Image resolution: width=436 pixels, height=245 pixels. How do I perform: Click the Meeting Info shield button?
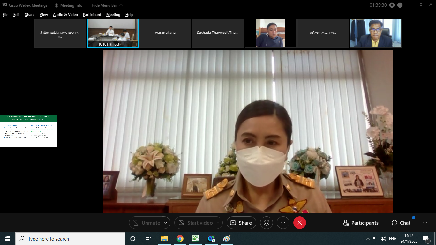pos(68,5)
